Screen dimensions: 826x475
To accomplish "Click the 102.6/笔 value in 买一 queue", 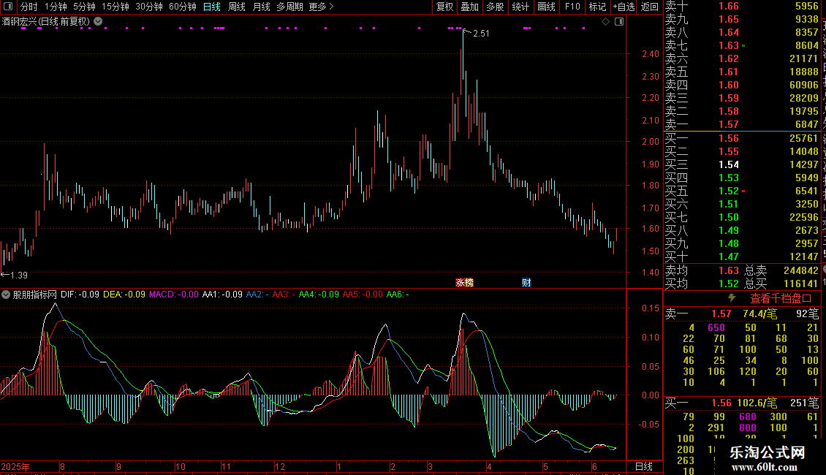I will coord(757,403).
